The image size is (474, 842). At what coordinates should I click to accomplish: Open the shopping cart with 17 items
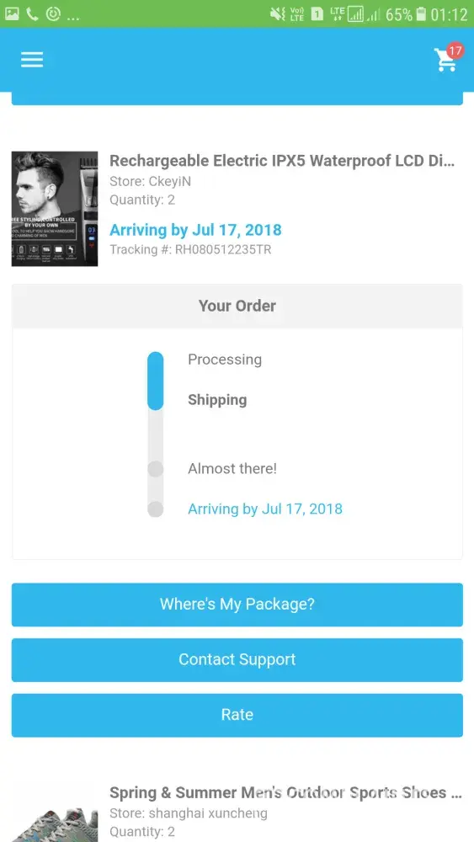[447, 58]
